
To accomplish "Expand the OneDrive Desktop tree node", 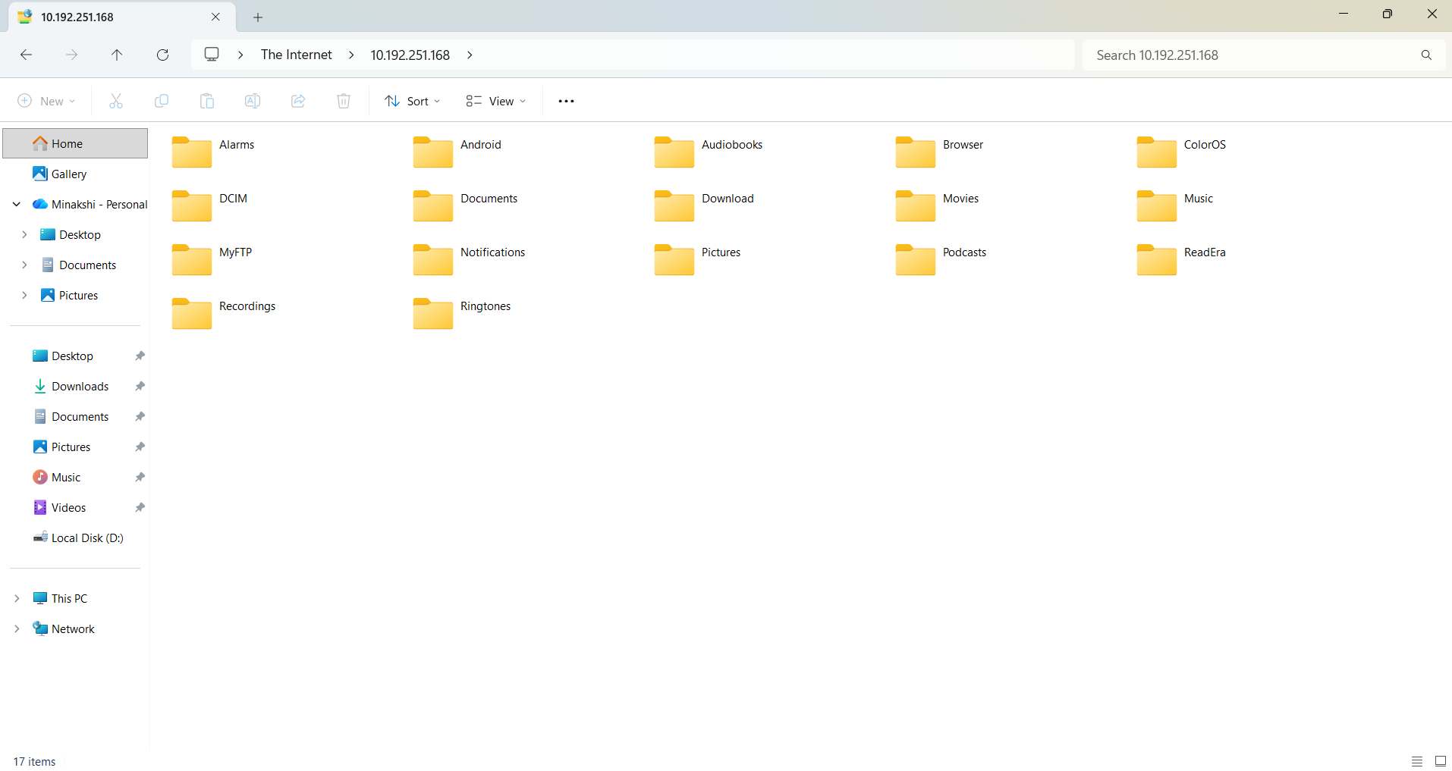I will [24, 234].
